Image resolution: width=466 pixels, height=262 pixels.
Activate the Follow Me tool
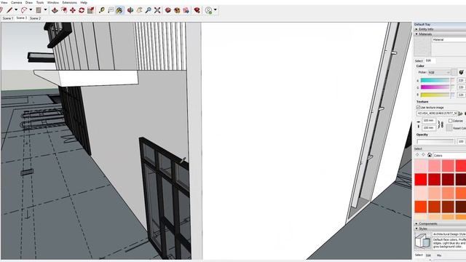click(x=63, y=10)
